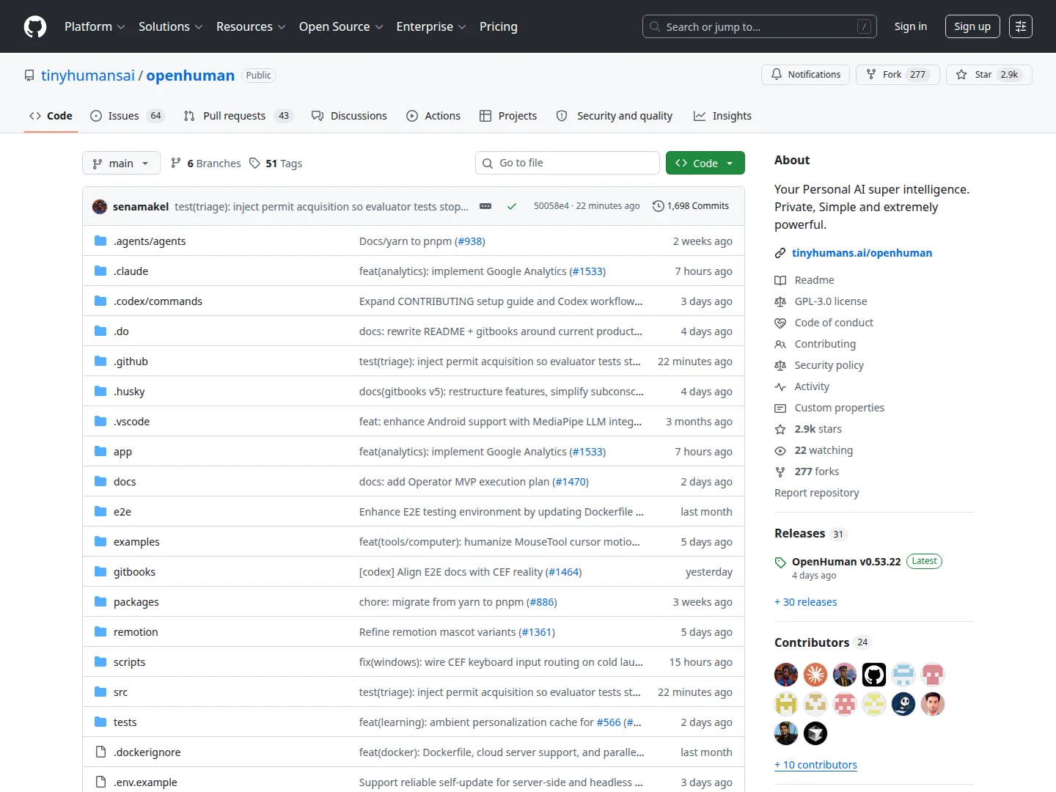
Task: Open the remotion folder
Action: click(136, 632)
